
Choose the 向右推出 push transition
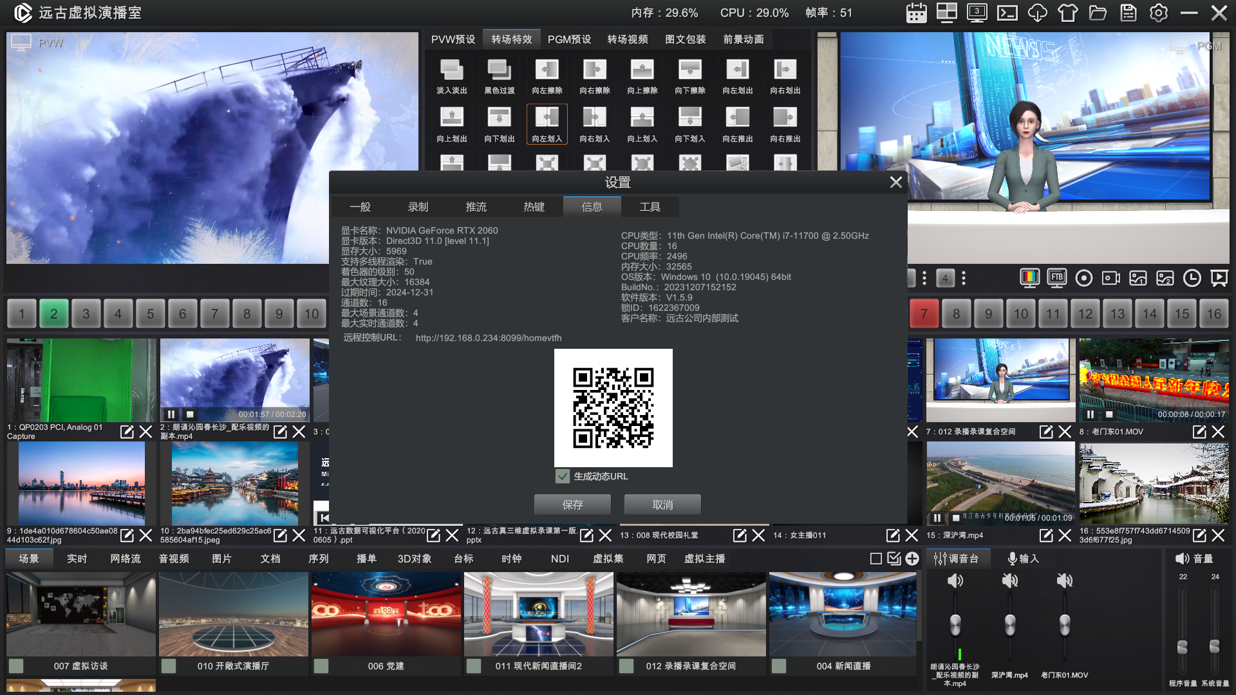pyautogui.click(x=785, y=124)
